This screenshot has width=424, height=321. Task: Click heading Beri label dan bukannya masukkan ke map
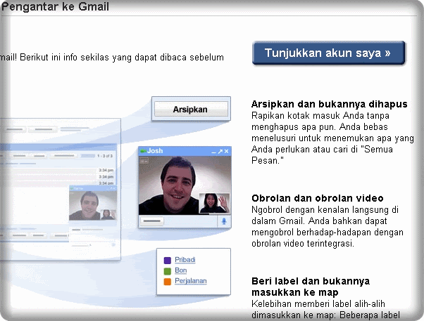(x=311, y=287)
